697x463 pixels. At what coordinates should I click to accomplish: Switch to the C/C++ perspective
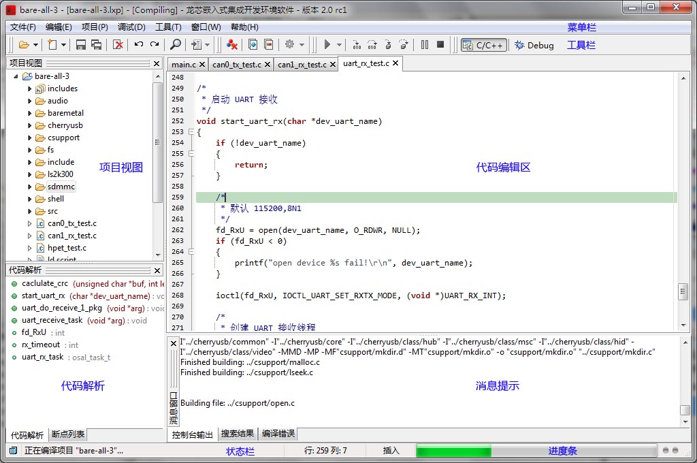tap(484, 45)
